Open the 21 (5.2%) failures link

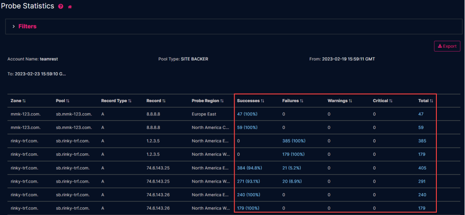(x=291, y=168)
